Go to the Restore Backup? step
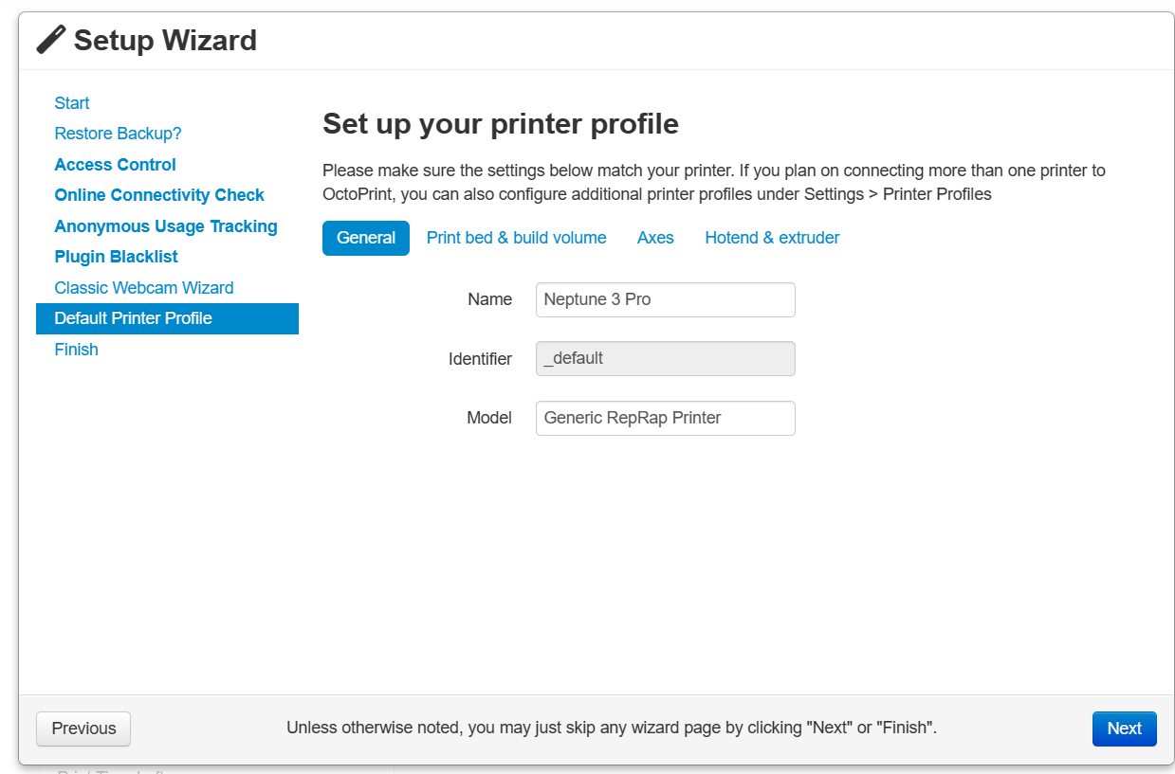The image size is (1175, 774). [118, 134]
